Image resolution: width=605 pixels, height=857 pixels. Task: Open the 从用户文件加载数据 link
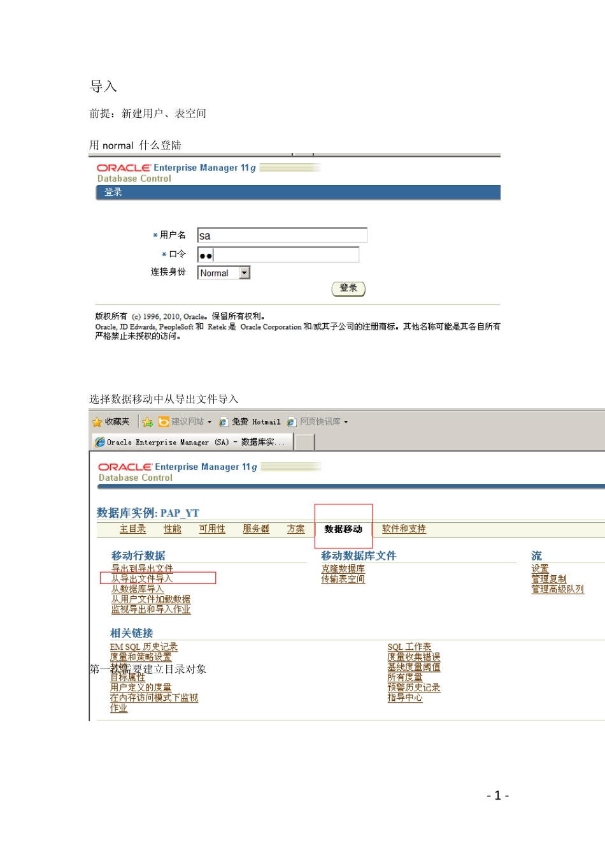151,599
